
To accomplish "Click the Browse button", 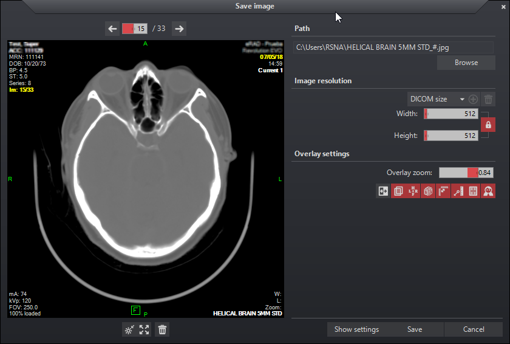I will click(466, 63).
